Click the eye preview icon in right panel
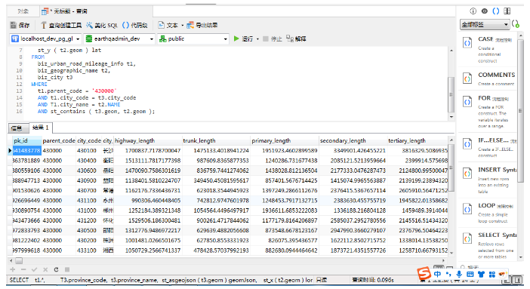The image size is (530, 289). click(x=485, y=11)
